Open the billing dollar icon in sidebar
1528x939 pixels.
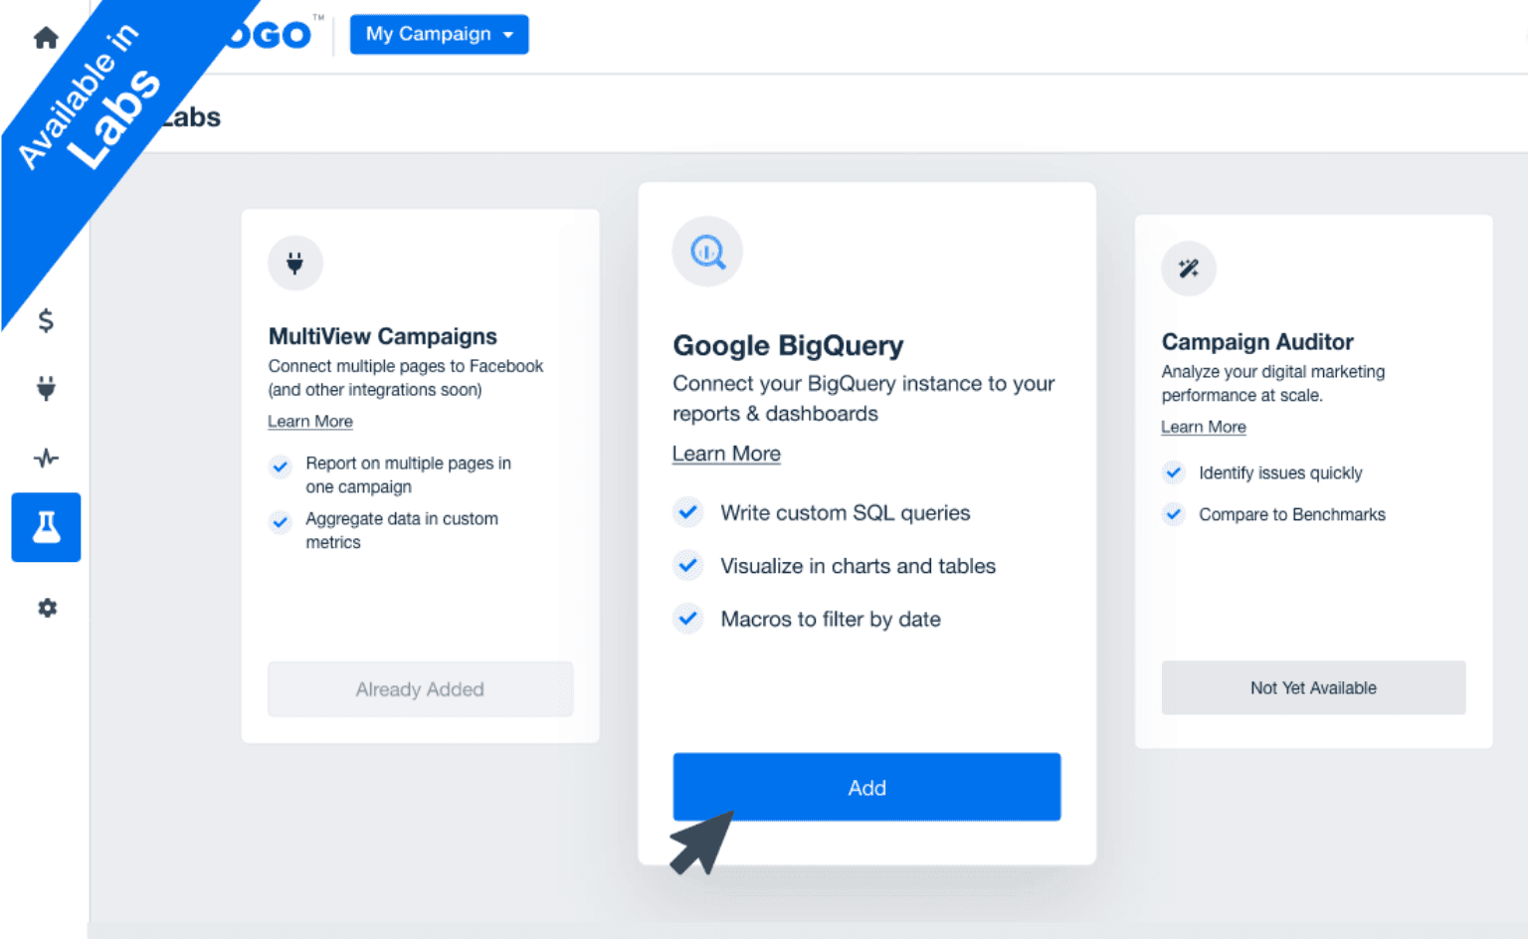coord(46,320)
